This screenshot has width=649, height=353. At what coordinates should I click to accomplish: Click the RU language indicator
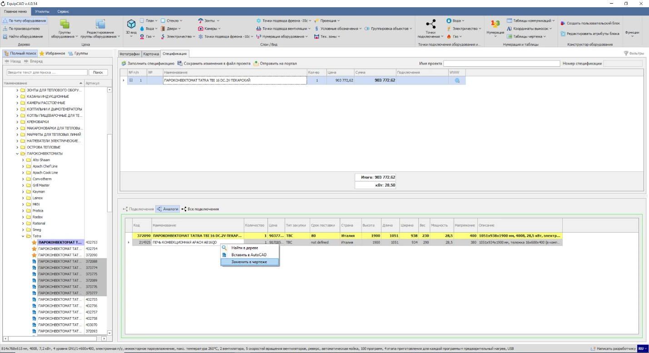pos(643,348)
